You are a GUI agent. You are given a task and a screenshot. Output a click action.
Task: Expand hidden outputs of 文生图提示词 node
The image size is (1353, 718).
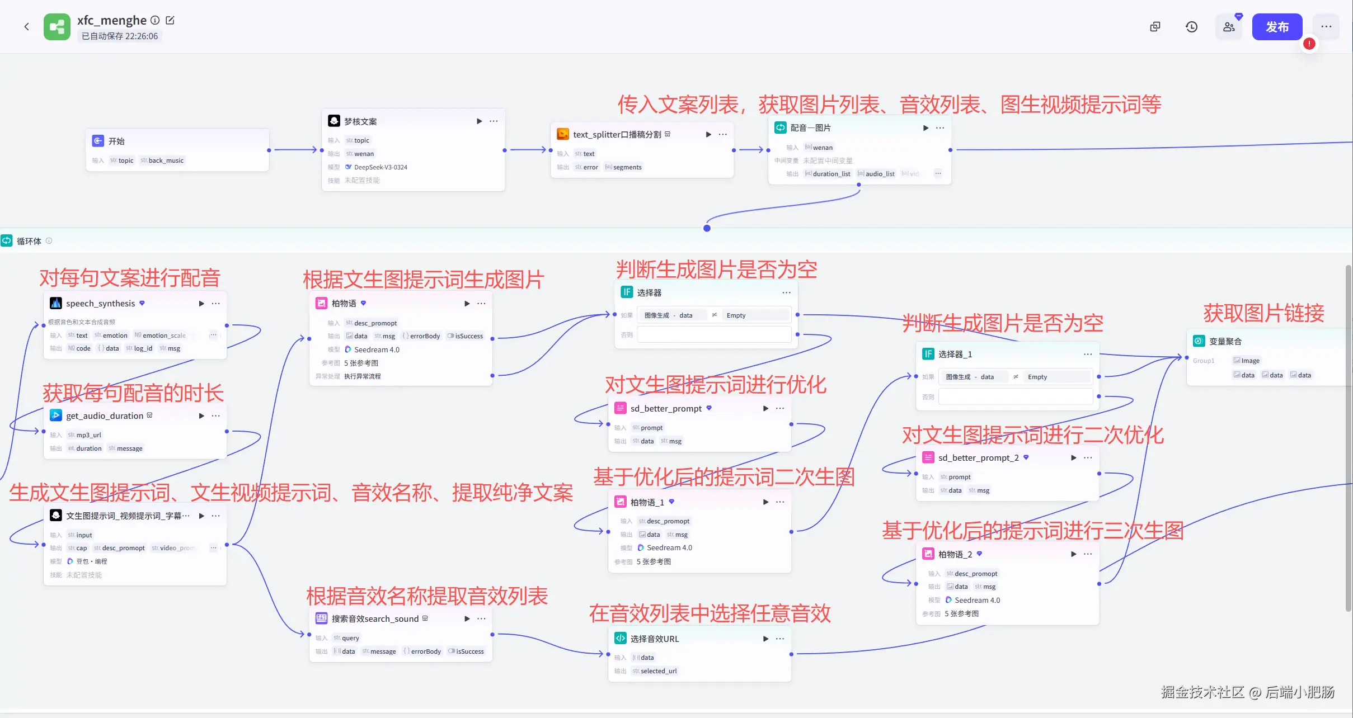[x=213, y=548]
